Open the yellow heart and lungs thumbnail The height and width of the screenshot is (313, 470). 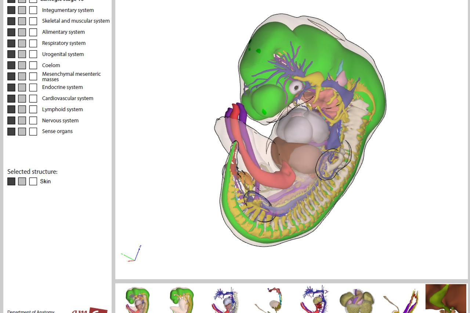[x=357, y=300]
